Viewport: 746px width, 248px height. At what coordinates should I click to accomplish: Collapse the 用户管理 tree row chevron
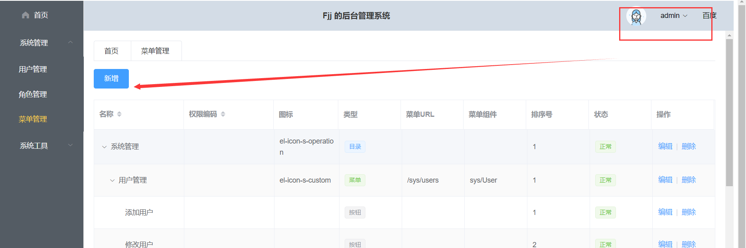click(112, 180)
